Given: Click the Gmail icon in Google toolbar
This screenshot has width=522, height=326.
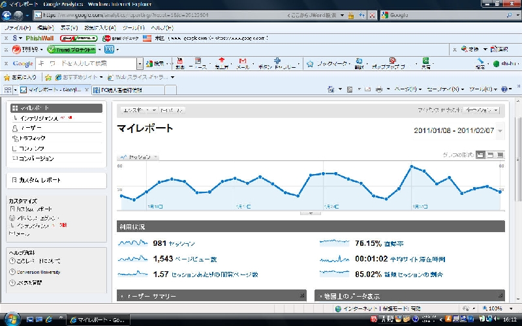Looking at the screenshot, I should [242, 63].
